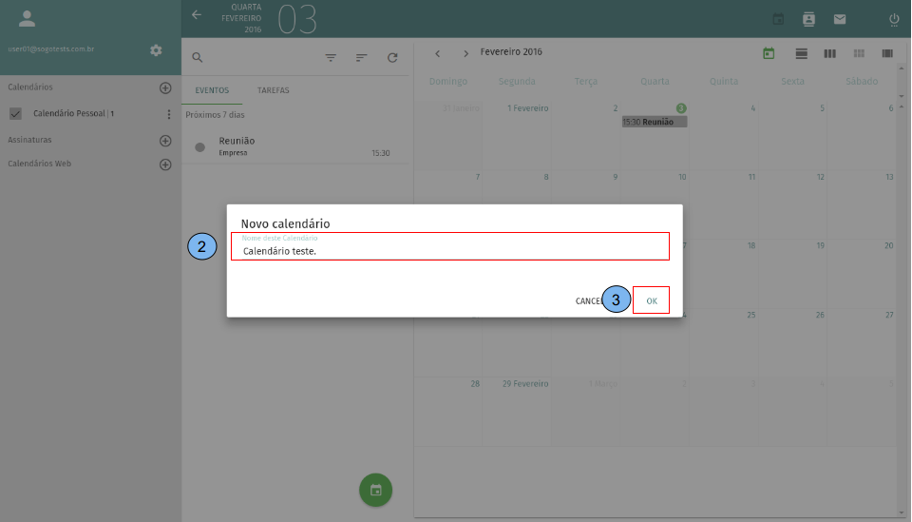Open the search magnifier icon
912x522 pixels.
coord(198,57)
